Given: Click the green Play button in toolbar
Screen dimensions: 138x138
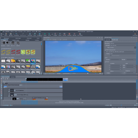Looking at the screenshot, I should coord(45,34).
